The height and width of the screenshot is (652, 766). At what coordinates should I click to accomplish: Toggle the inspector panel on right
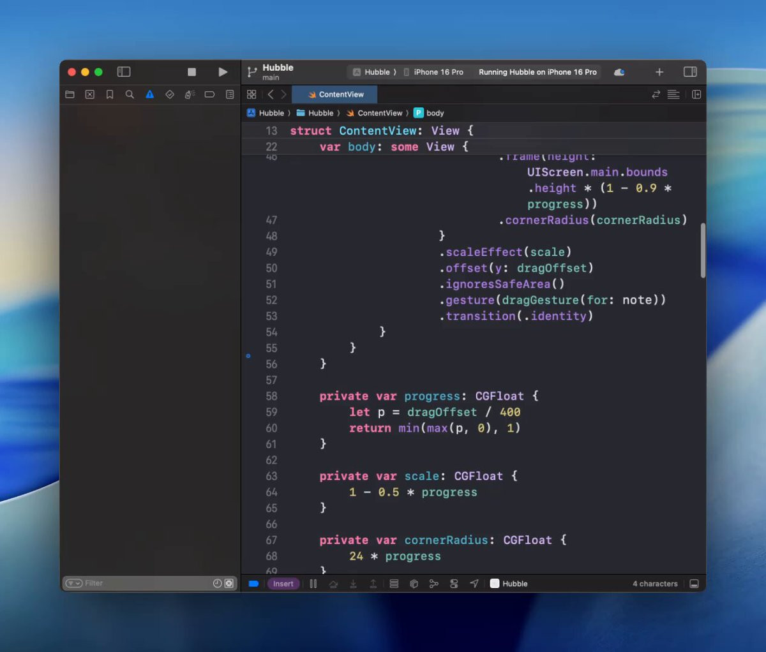[690, 72]
